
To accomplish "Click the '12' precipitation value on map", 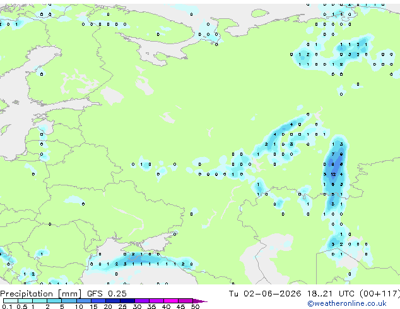I will pos(333,175).
